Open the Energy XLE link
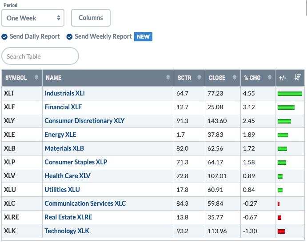Viewport: 307px width, 243px height. (60, 135)
